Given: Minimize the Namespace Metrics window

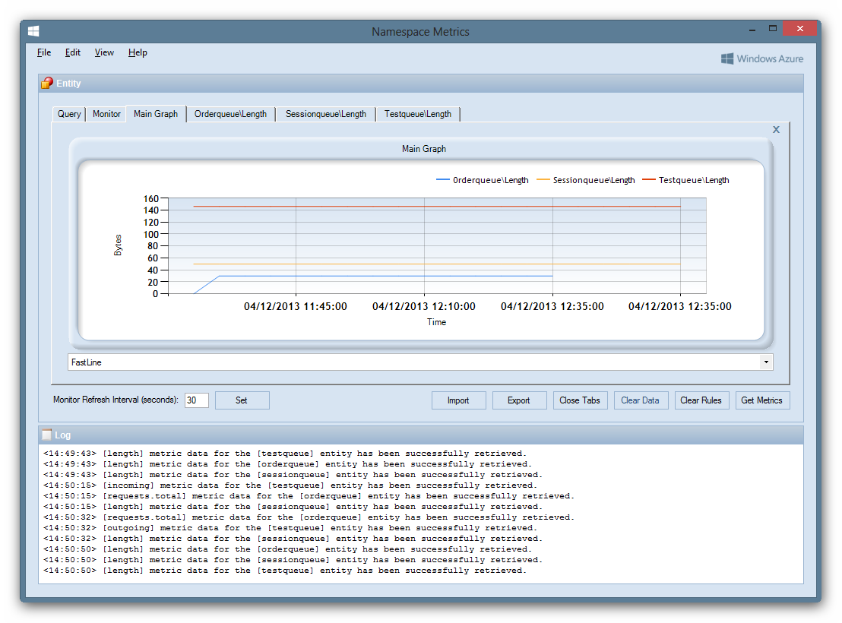Looking at the screenshot, I should (x=752, y=29).
